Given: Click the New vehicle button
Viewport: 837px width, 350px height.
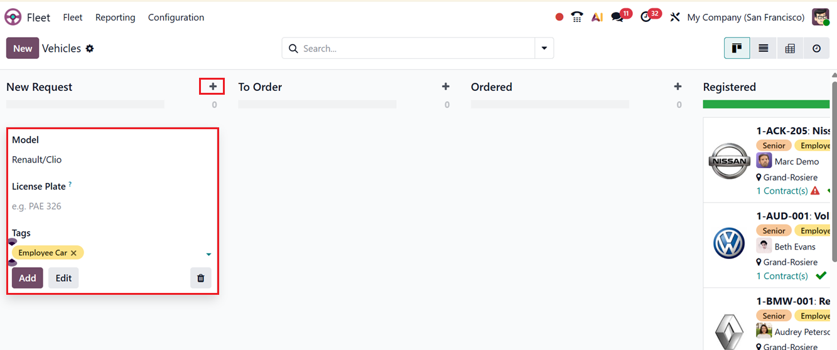Looking at the screenshot, I should click(x=23, y=48).
